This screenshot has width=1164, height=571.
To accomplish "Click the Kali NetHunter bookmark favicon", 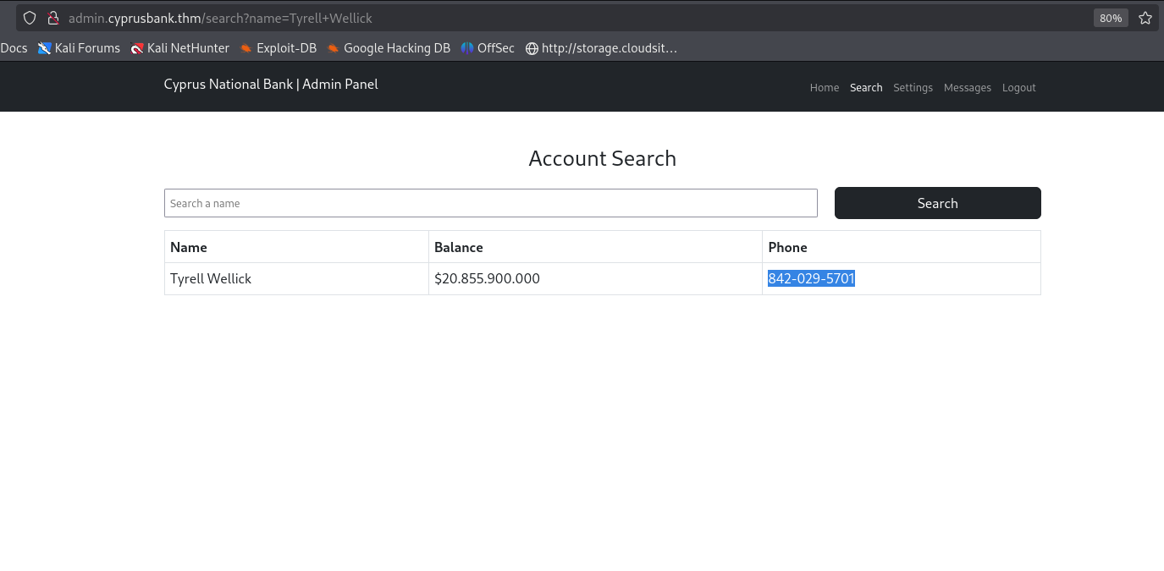I will pos(137,48).
